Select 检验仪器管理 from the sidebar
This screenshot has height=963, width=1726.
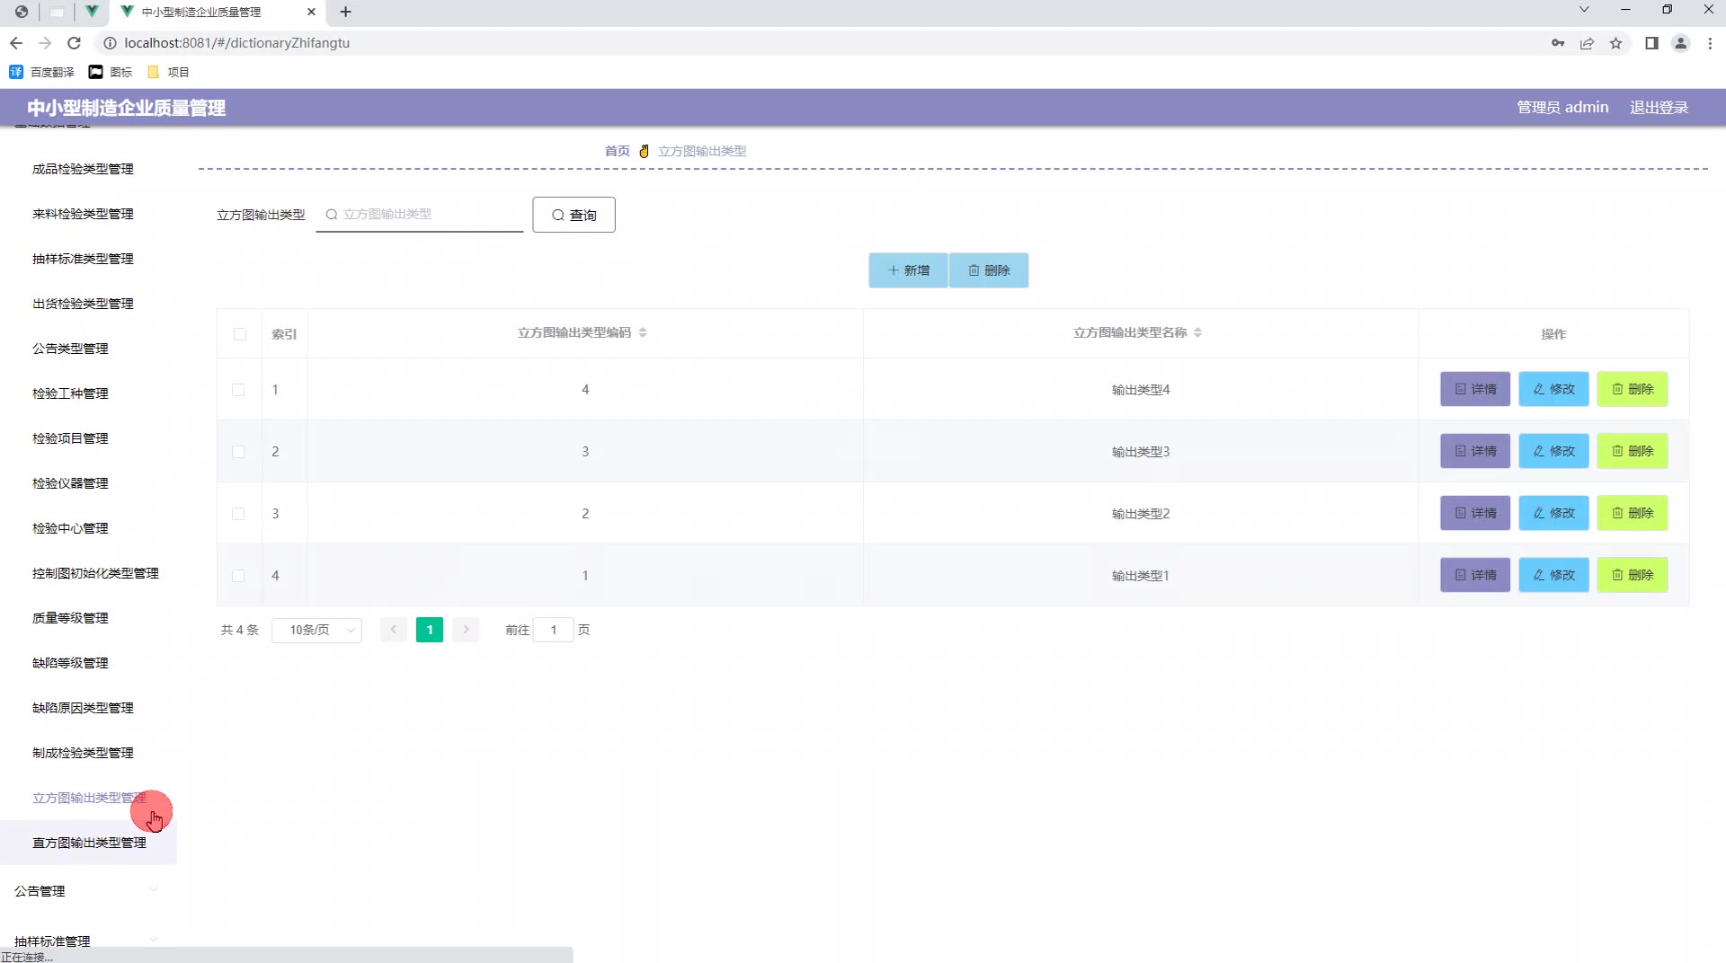tap(70, 483)
